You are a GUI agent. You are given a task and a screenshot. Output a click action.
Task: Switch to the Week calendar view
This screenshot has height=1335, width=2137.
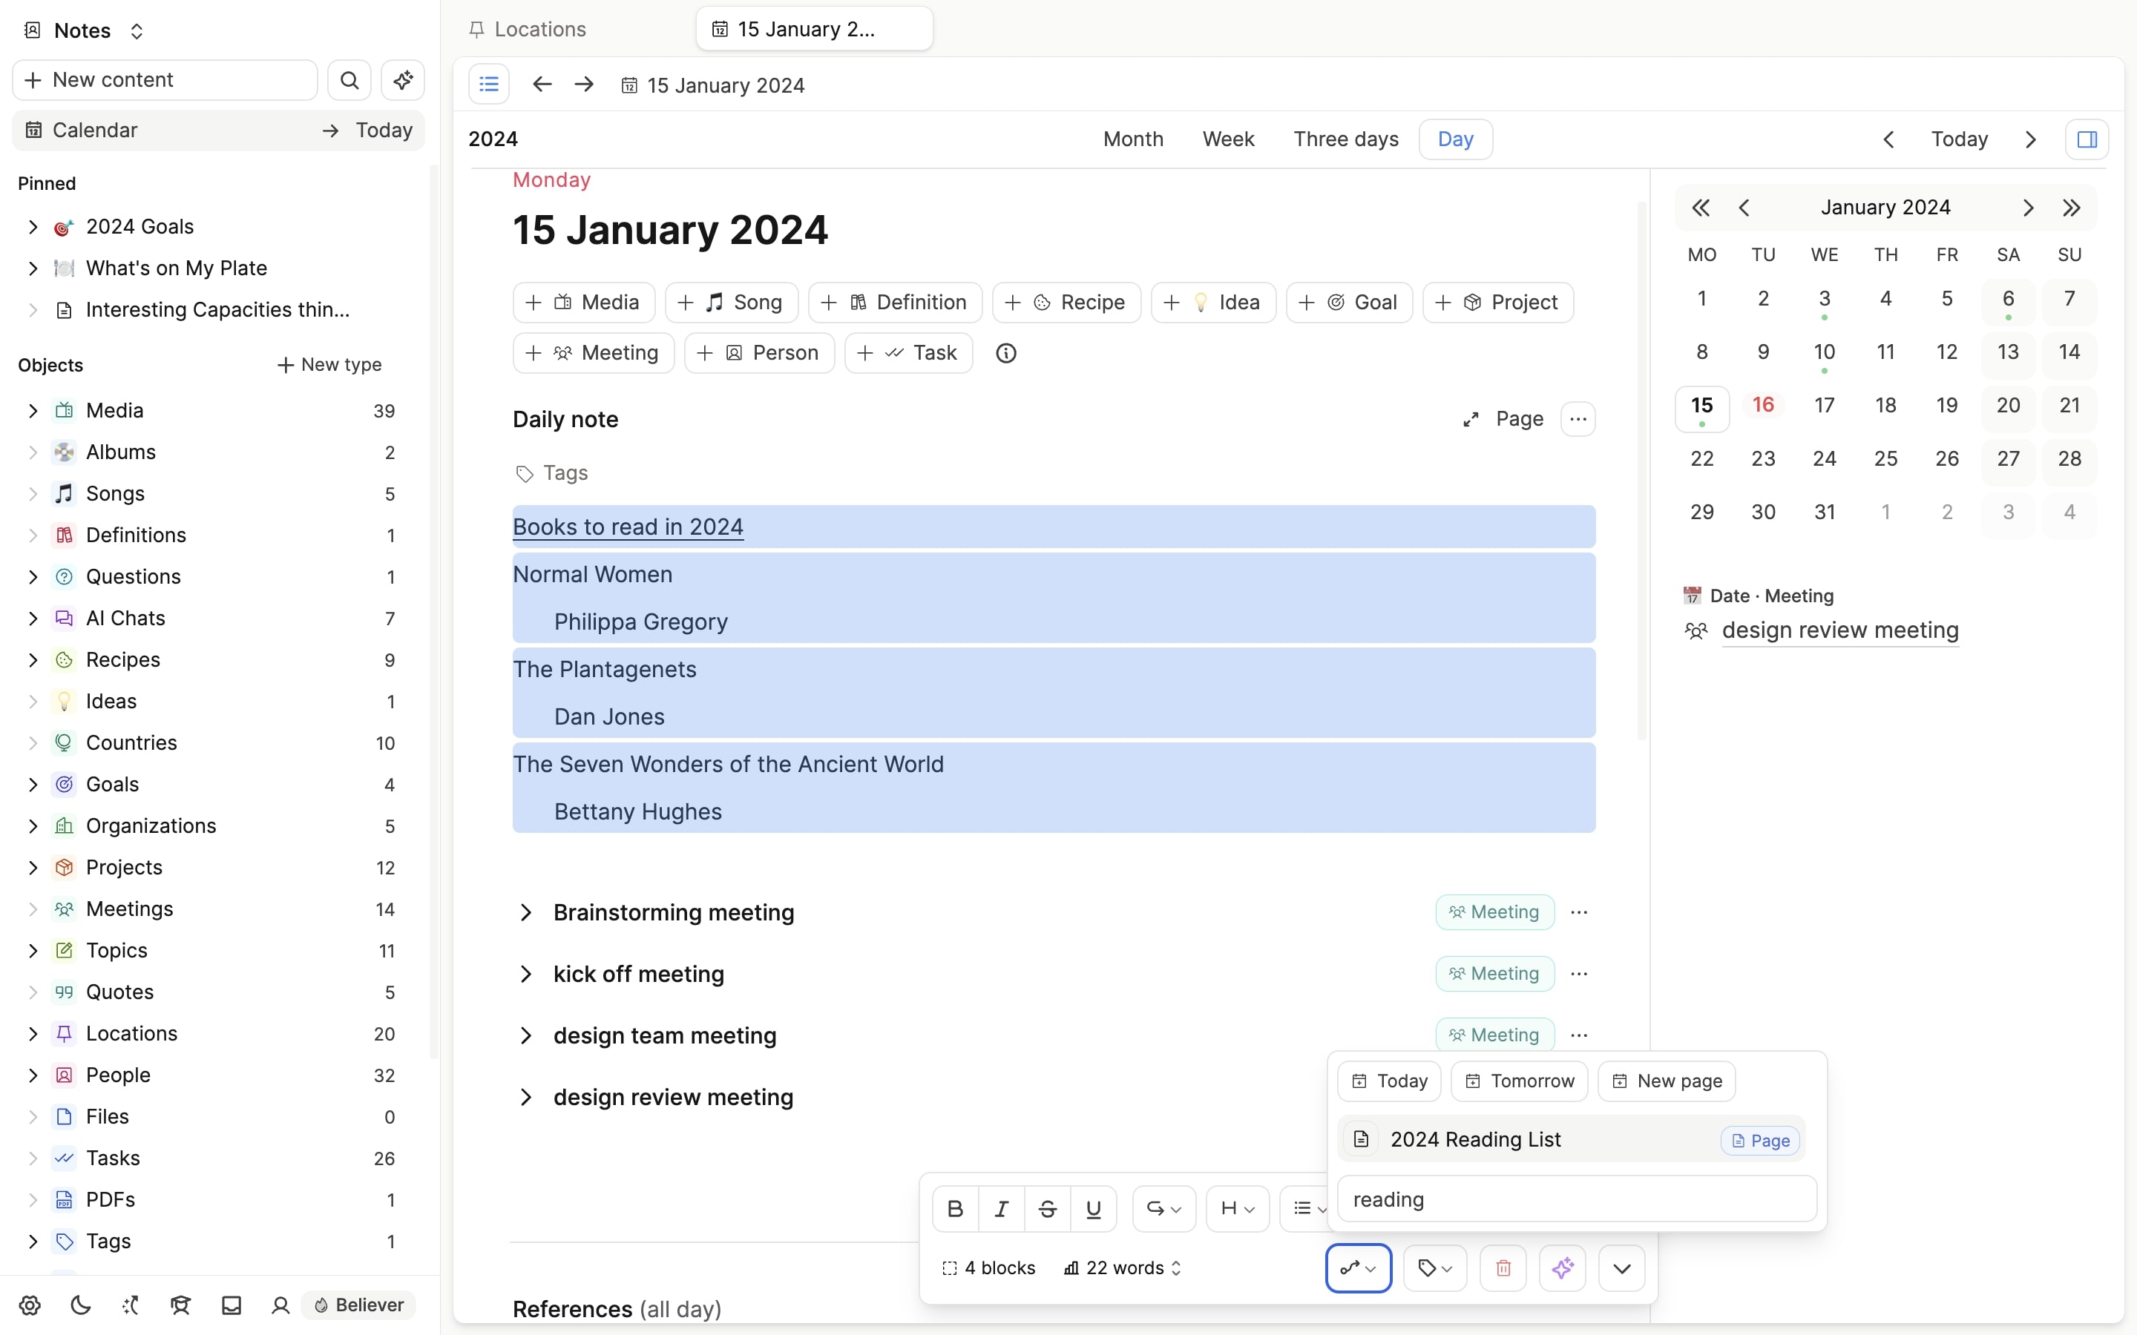1227,139
